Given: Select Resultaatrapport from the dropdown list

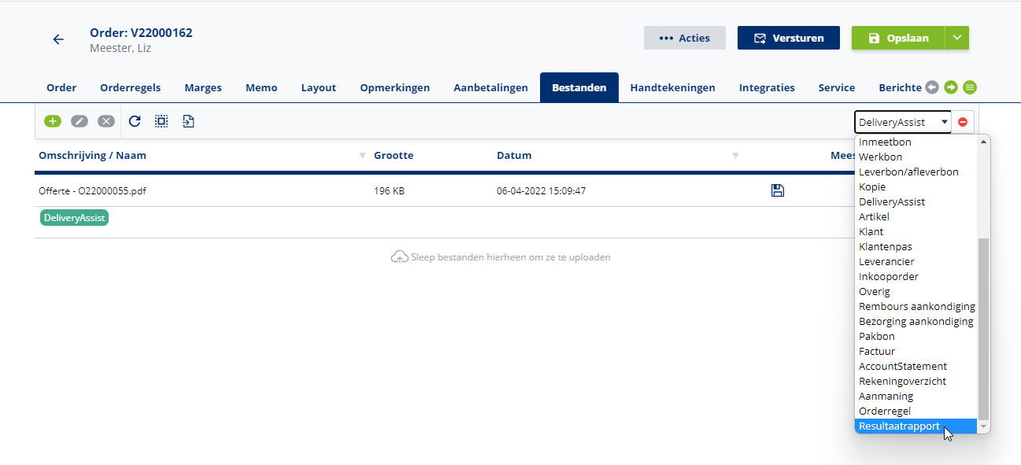Looking at the screenshot, I should tap(899, 426).
